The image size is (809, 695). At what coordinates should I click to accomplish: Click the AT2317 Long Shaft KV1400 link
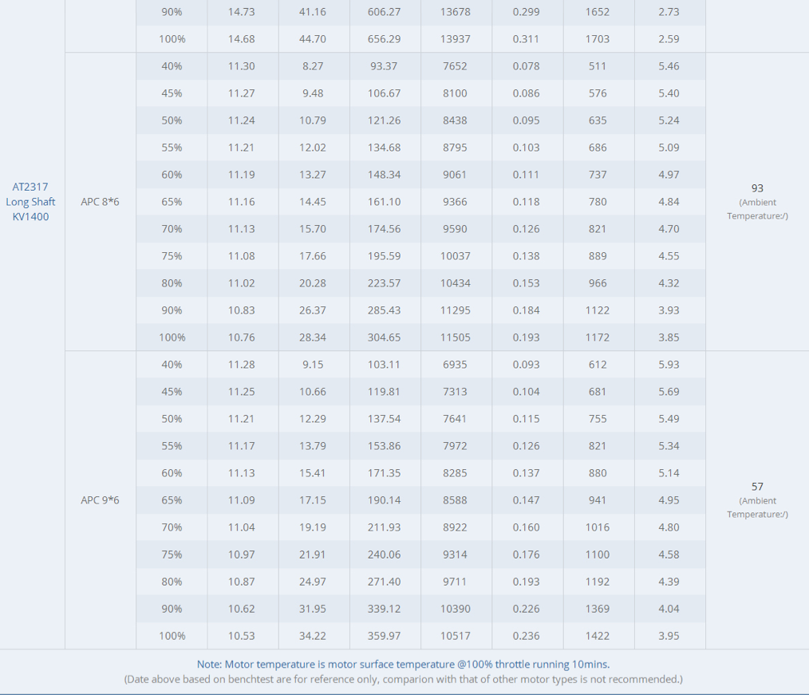(x=30, y=202)
